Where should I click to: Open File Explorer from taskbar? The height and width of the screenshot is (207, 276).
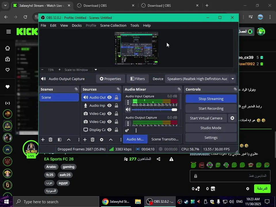click(138, 202)
